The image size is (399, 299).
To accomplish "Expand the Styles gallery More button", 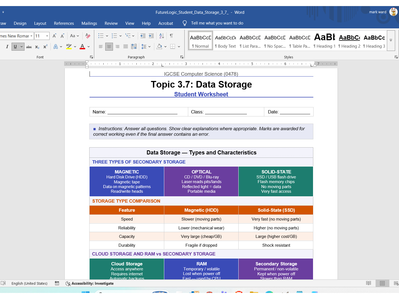I will 391,40.
